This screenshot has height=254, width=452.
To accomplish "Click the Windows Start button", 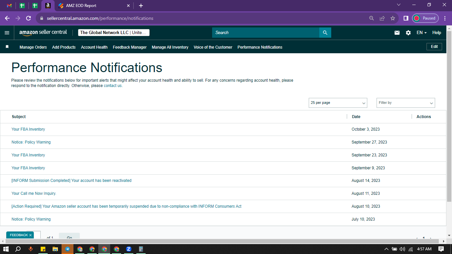I will (x=6, y=249).
